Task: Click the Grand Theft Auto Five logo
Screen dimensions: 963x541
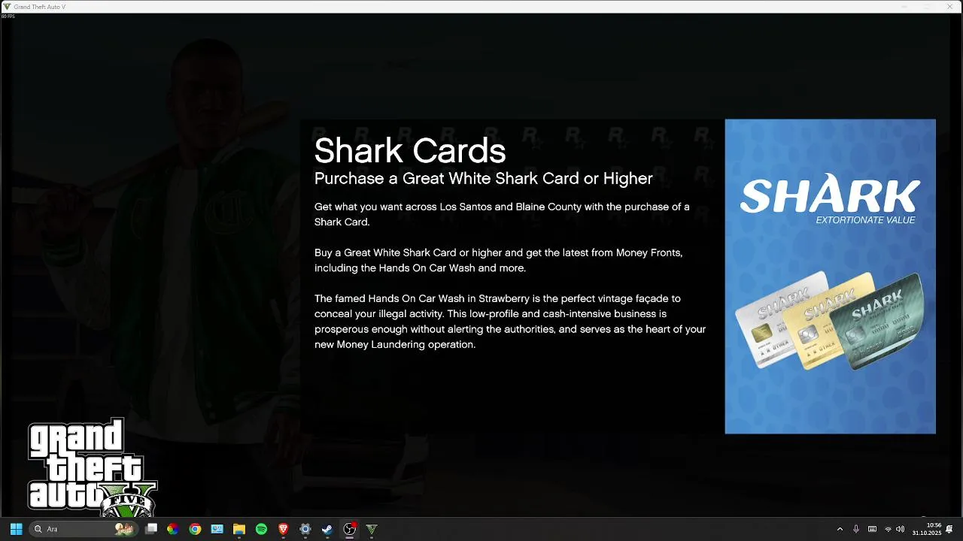Action: (x=93, y=467)
